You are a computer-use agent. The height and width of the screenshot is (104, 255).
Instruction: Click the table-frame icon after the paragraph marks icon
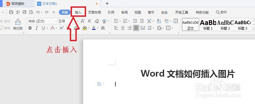(176, 21)
